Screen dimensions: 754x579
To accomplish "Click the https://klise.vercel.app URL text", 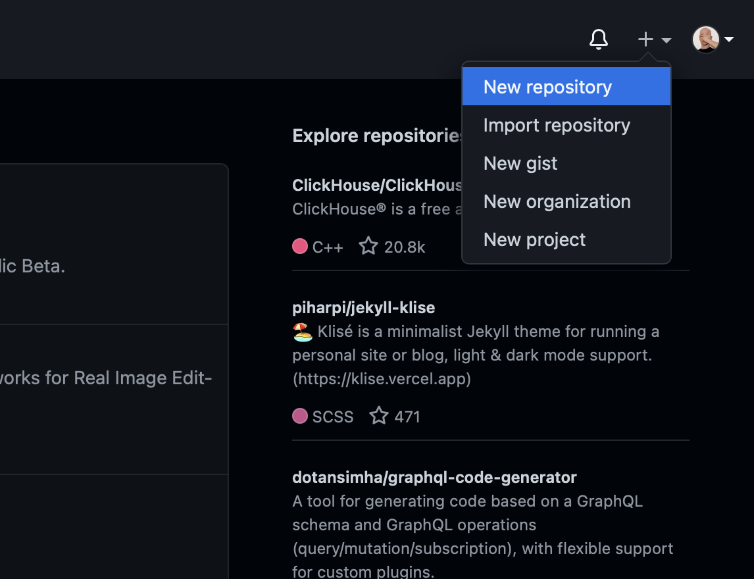I will coord(382,379).
